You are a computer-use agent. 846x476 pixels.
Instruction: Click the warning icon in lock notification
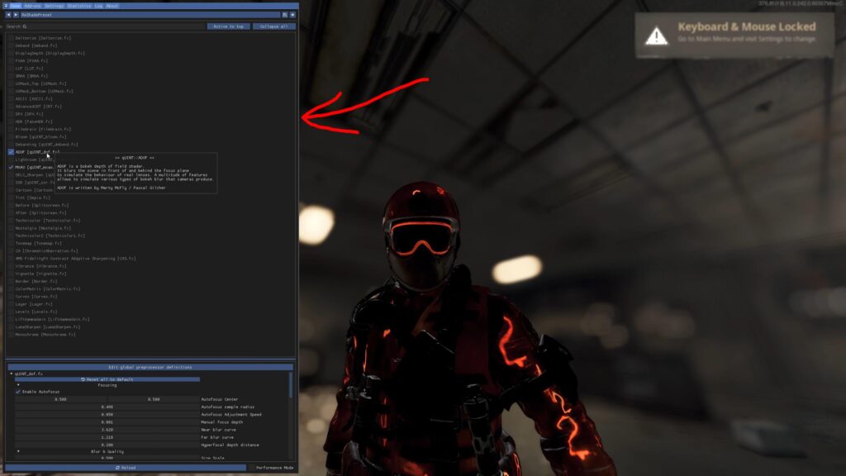coord(656,36)
